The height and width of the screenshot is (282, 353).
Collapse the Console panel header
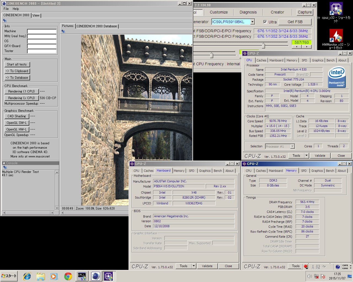click(x=4, y=163)
